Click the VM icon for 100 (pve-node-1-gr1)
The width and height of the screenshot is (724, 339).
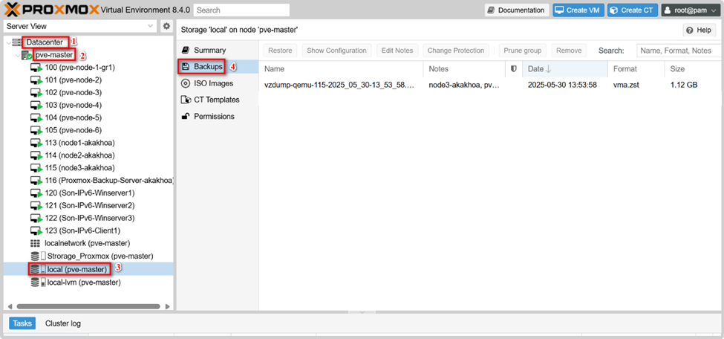click(x=36, y=68)
